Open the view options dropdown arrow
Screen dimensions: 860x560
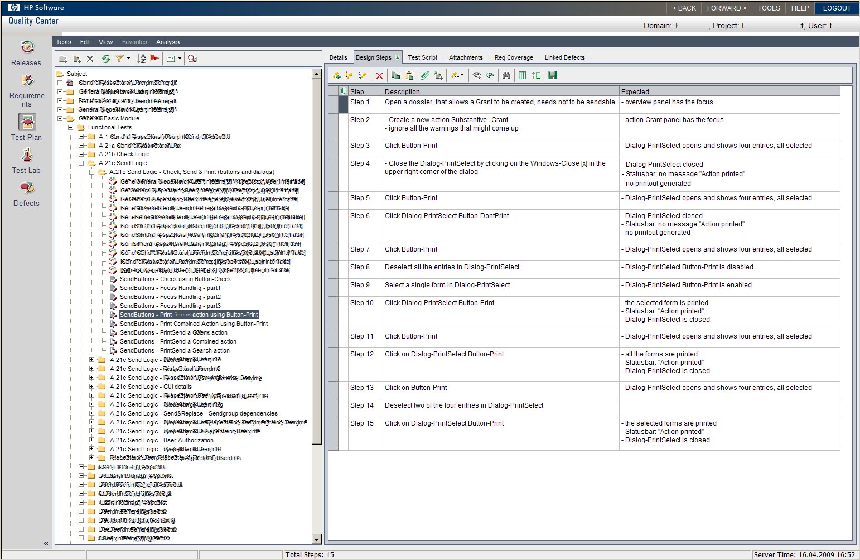[x=180, y=59]
